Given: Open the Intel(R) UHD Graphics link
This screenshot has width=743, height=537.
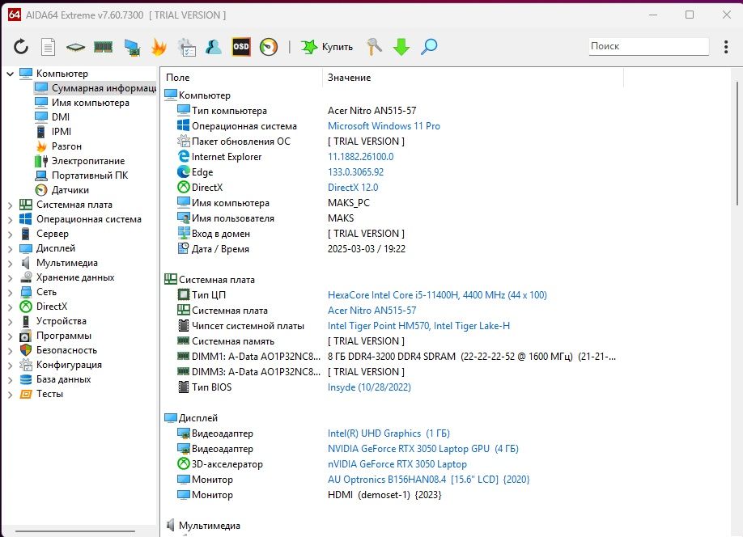Looking at the screenshot, I should click(388, 433).
